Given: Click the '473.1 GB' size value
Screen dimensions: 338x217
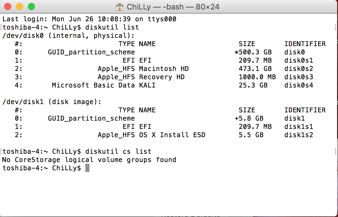Looking at the screenshot, I should coord(255,69).
